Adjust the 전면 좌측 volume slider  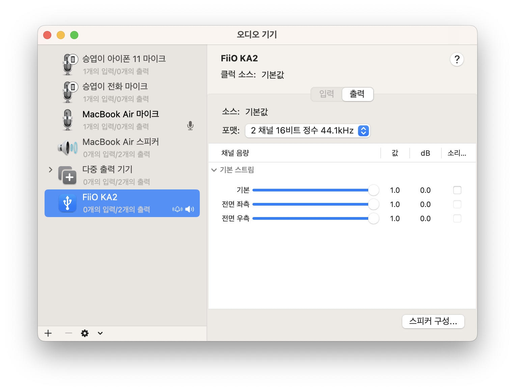316,204
